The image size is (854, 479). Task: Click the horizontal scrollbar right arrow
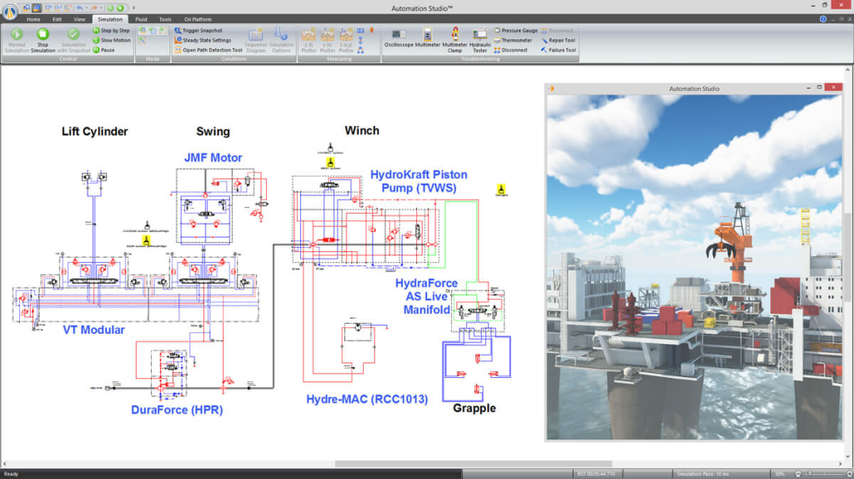(x=841, y=464)
